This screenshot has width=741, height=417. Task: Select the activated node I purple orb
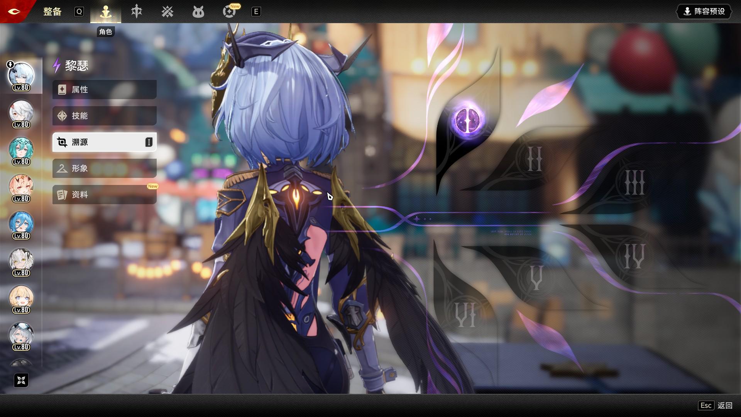[468, 120]
